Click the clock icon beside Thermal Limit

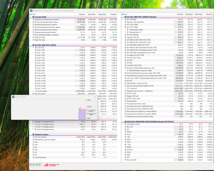pos(125,101)
